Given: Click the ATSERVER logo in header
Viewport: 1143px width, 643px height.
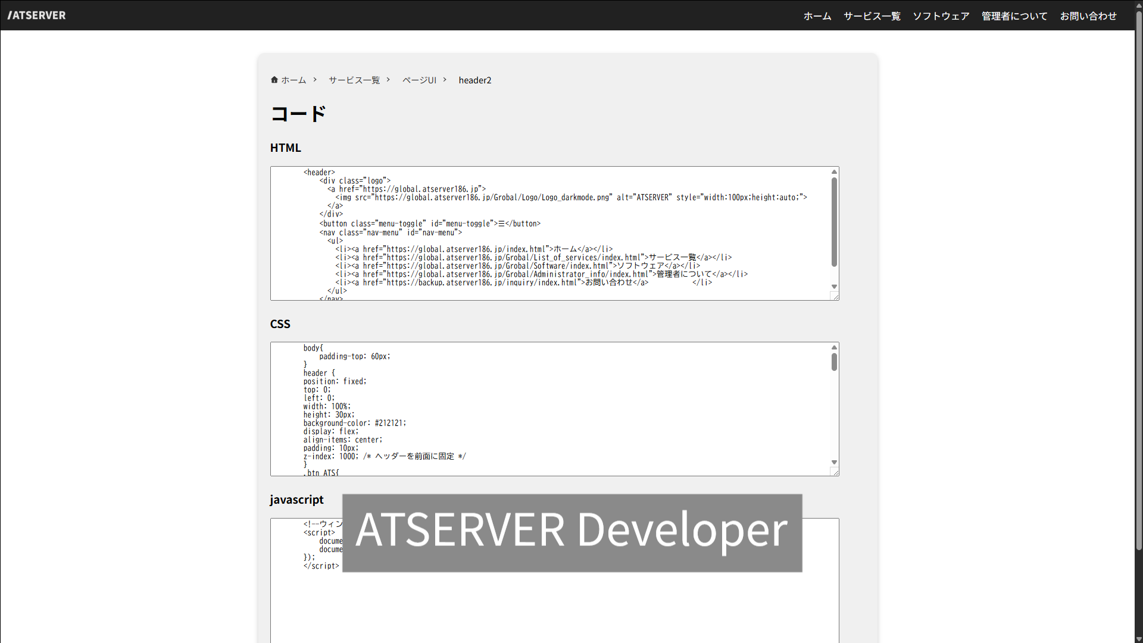Looking at the screenshot, I should pyautogui.click(x=36, y=15).
